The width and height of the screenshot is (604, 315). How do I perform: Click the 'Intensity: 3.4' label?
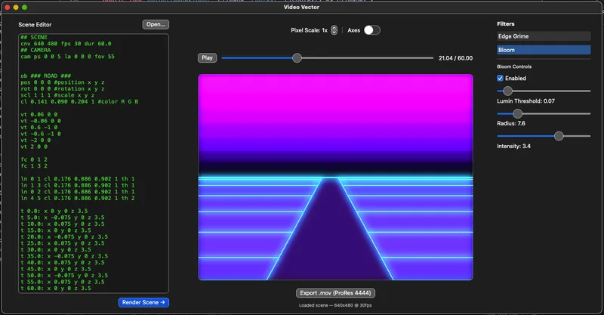513,146
